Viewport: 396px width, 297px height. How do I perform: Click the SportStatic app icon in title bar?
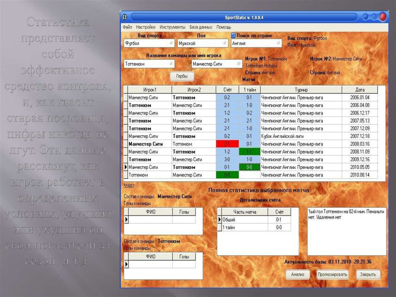[x=125, y=17]
